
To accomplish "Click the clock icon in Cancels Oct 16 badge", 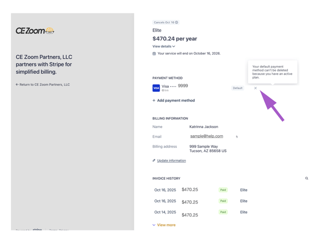I will (x=177, y=22).
